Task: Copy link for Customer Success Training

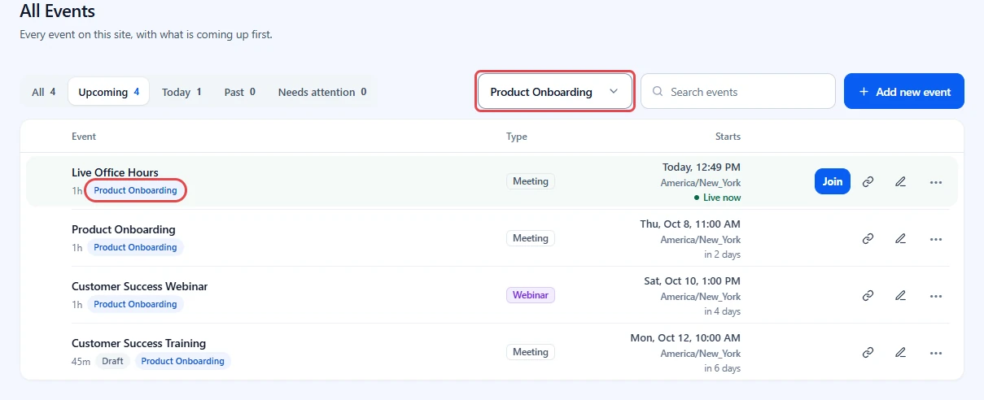Action: pyautogui.click(x=868, y=353)
